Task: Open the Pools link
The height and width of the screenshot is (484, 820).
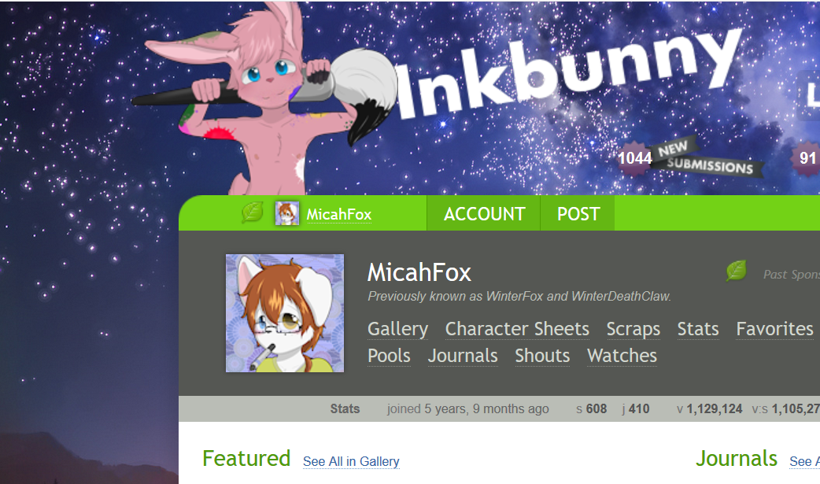Action: 389,356
